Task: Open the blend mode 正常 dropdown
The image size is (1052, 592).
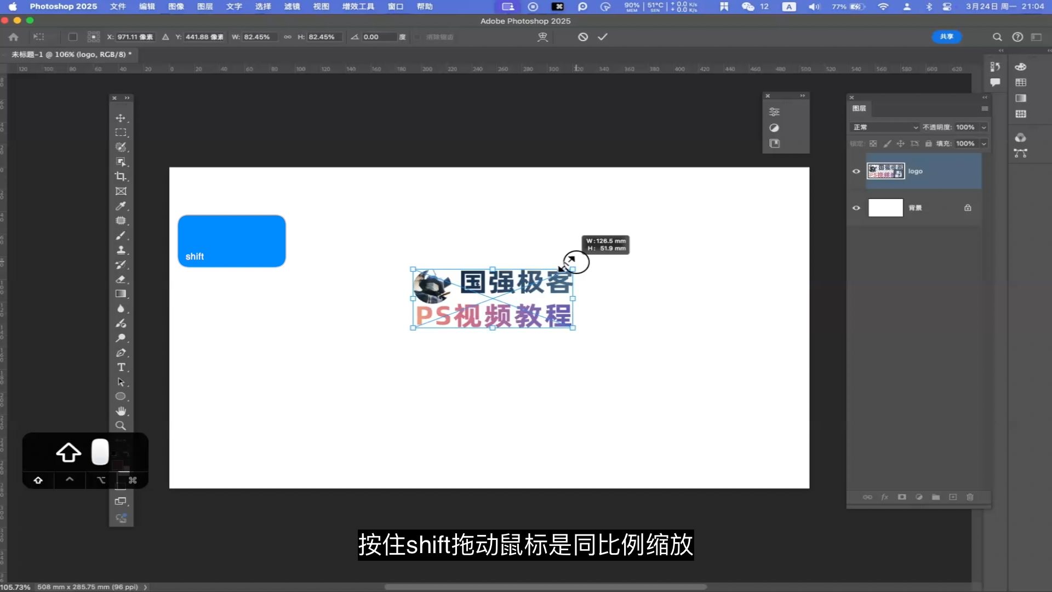Action: click(x=884, y=127)
